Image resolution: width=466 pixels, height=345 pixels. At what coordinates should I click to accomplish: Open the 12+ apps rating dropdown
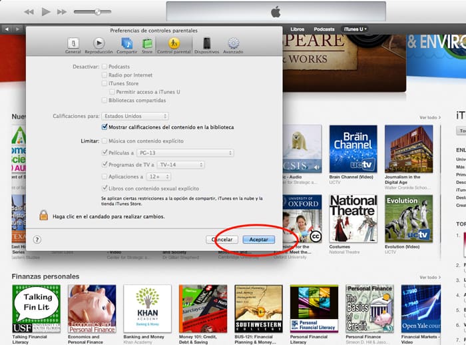(x=159, y=176)
